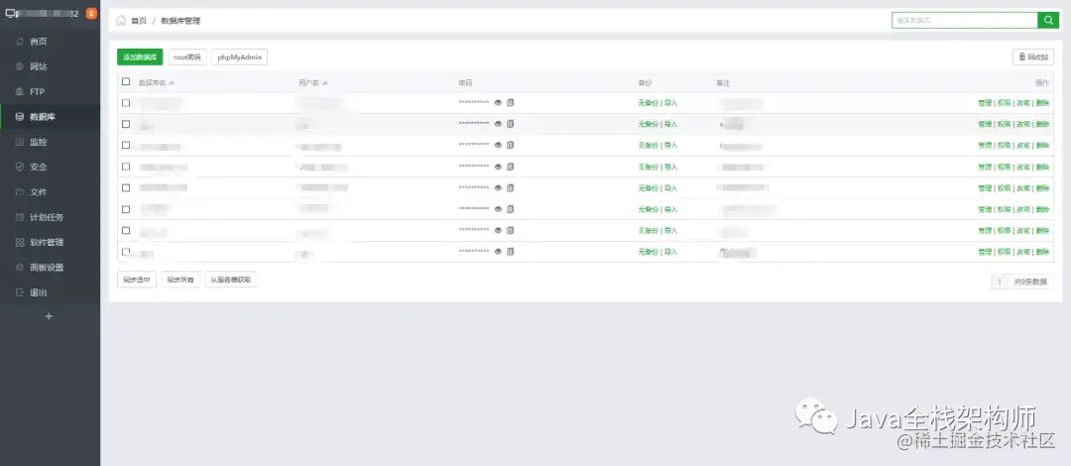Screen dimensions: 1071x466
Task: Open phpMyAdmin via its button
Action: (x=239, y=58)
